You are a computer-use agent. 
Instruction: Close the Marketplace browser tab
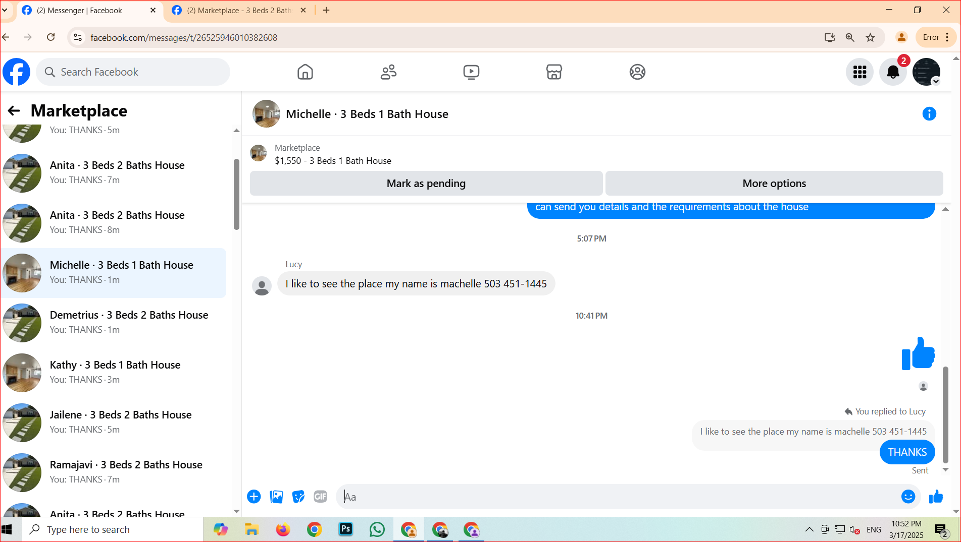(x=303, y=11)
